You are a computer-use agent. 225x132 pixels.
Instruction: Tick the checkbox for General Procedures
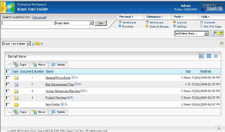click(8, 78)
